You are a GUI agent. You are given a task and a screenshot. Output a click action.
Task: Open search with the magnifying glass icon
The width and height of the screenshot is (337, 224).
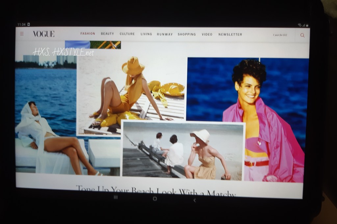[x=302, y=35]
